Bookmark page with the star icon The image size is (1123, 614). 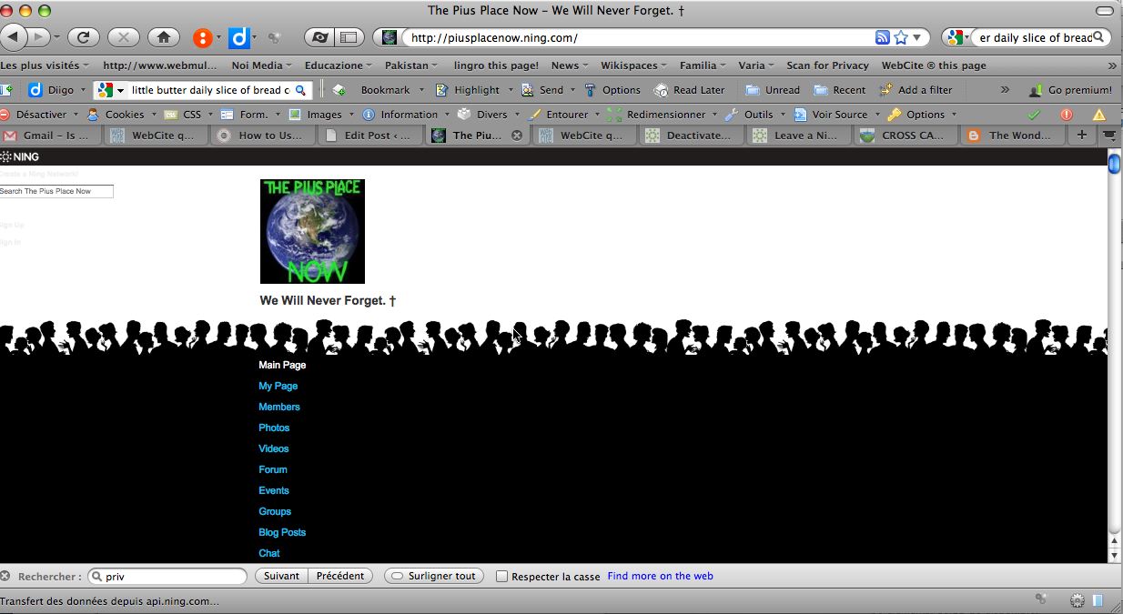point(901,37)
